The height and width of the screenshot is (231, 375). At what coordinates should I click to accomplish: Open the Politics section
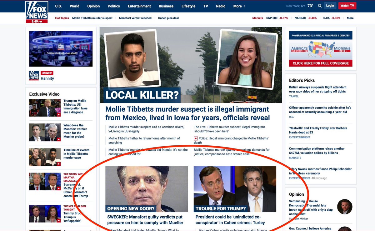(114, 6)
